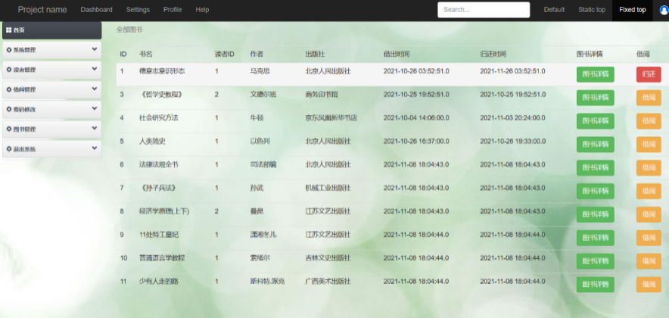Click the gear icon next to 图书管理
Screen dimensions: 669x318
point(8,129)
